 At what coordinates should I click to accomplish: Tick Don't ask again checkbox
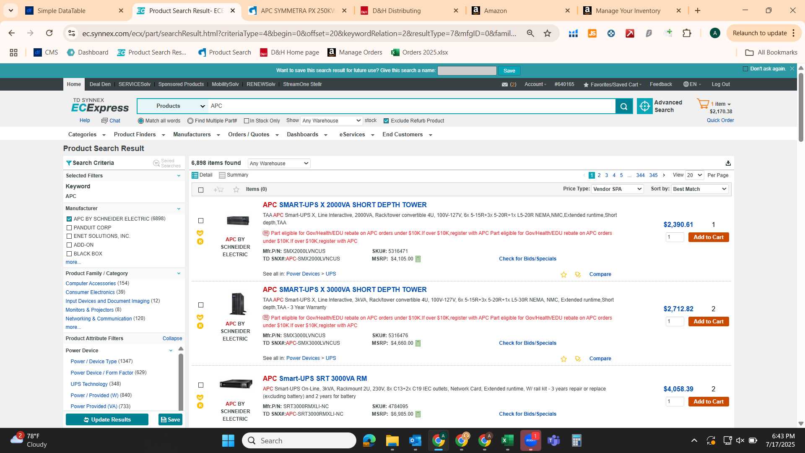pyautogui.click(x=745, y=69)
